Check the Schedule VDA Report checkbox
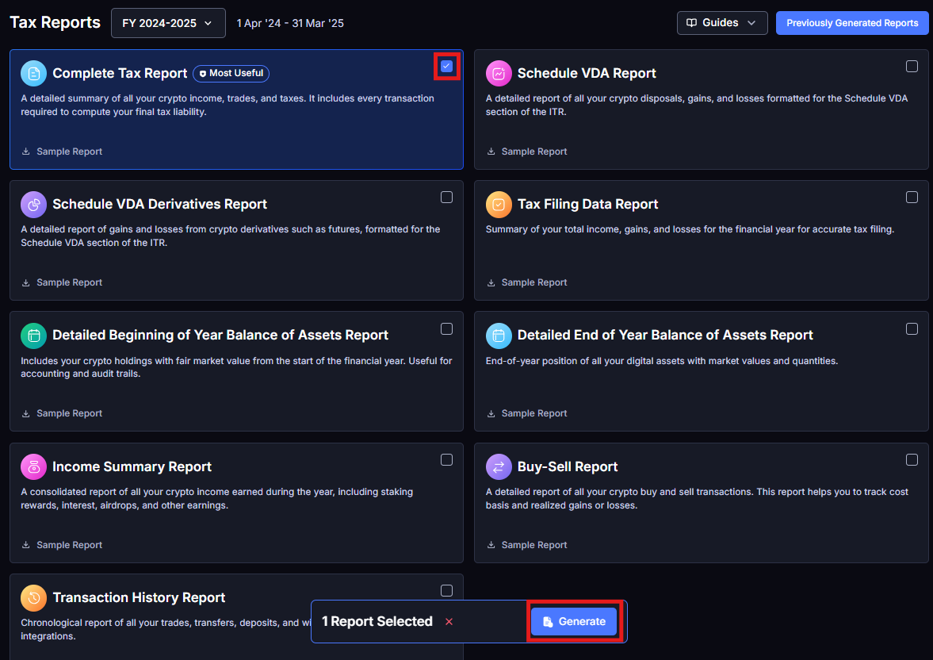933x660 pixels. [x=912, y=66]
